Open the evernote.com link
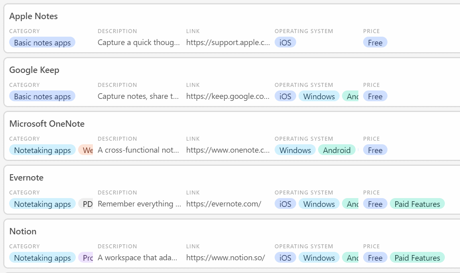Image resolution: width=460 pixels, height=273 pixels. click(224, 204)
